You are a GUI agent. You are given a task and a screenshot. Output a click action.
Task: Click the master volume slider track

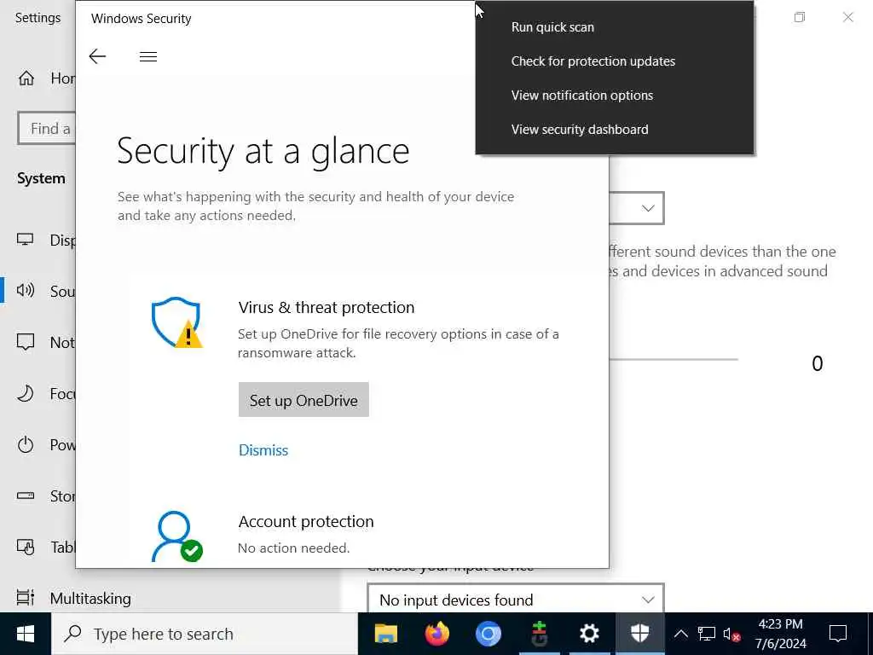pos(674,360)
